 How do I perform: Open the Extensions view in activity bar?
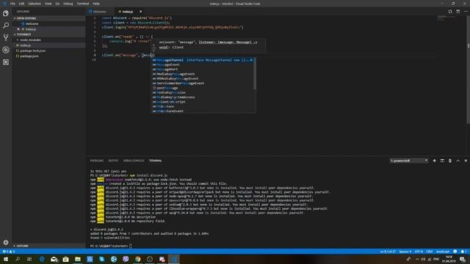click(6, 62)
